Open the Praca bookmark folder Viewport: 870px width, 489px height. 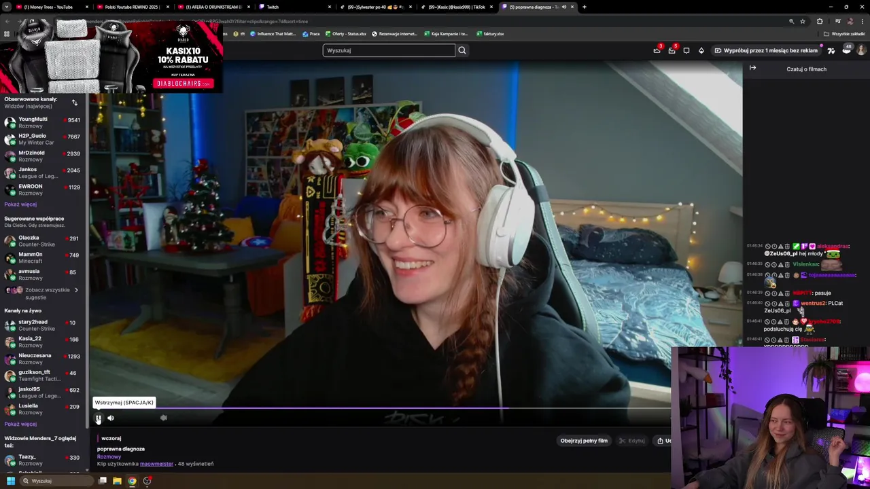tap(311, 34)
